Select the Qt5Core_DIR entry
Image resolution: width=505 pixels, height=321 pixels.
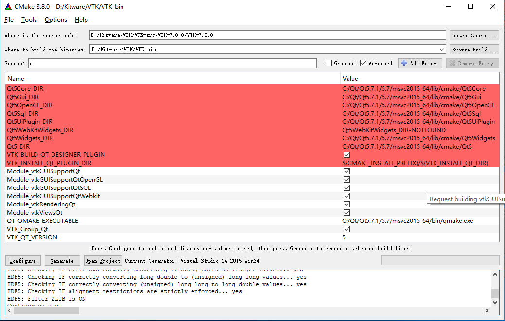pos(25,89)
